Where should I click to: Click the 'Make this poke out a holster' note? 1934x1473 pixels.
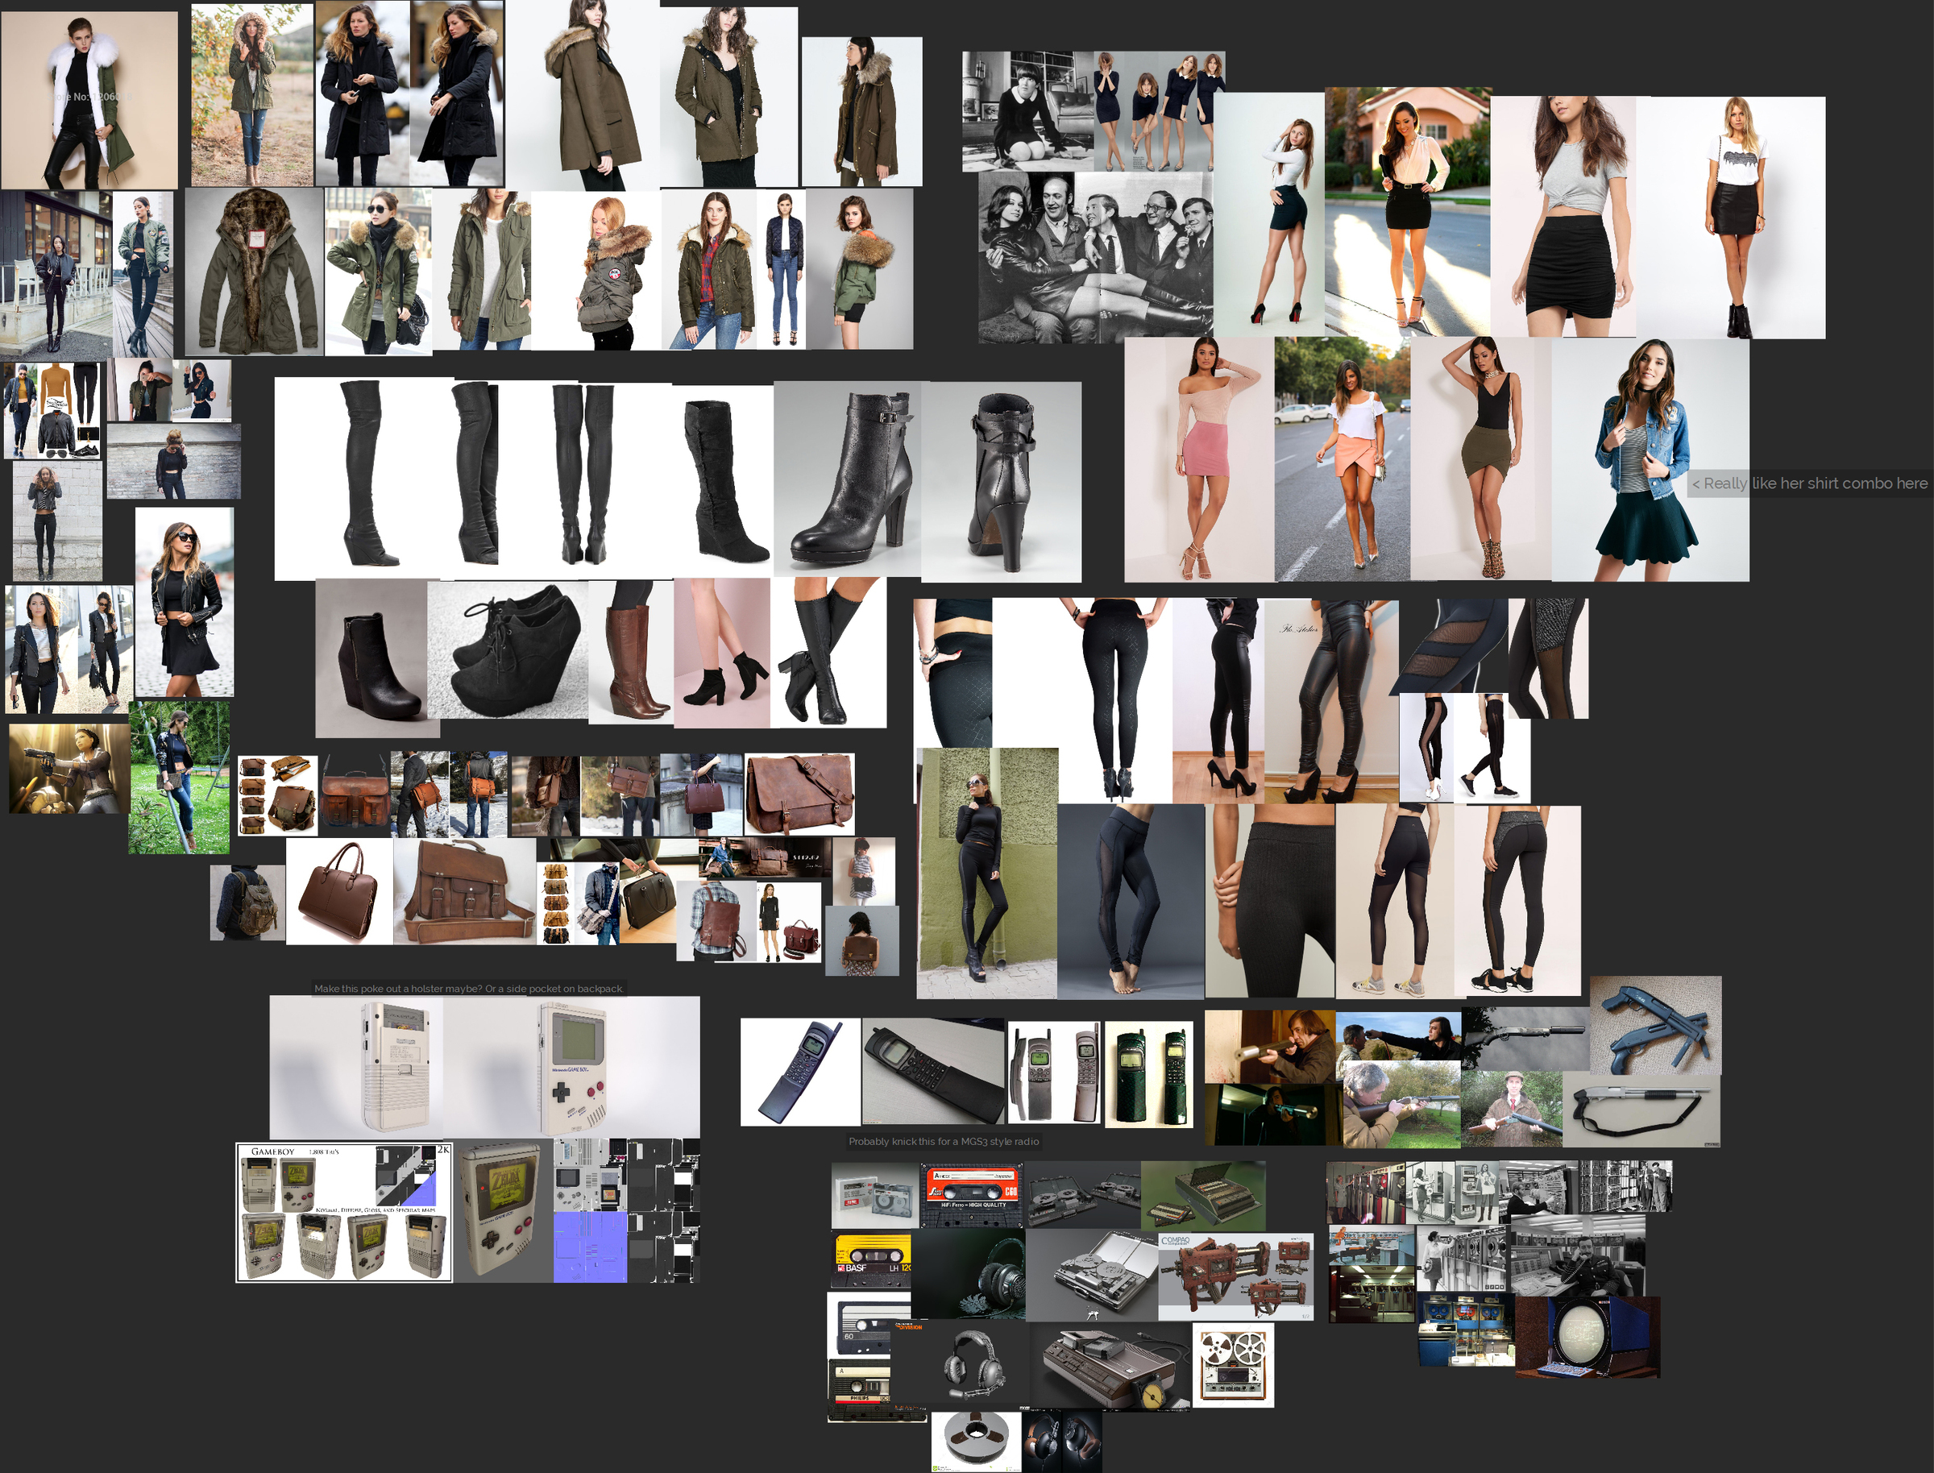[469, 988]
